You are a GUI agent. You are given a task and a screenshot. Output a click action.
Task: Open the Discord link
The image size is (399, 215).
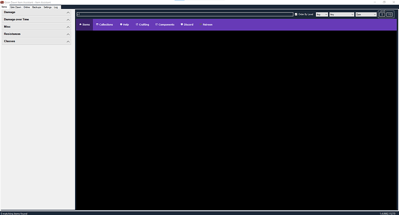(x=187, y=25)
